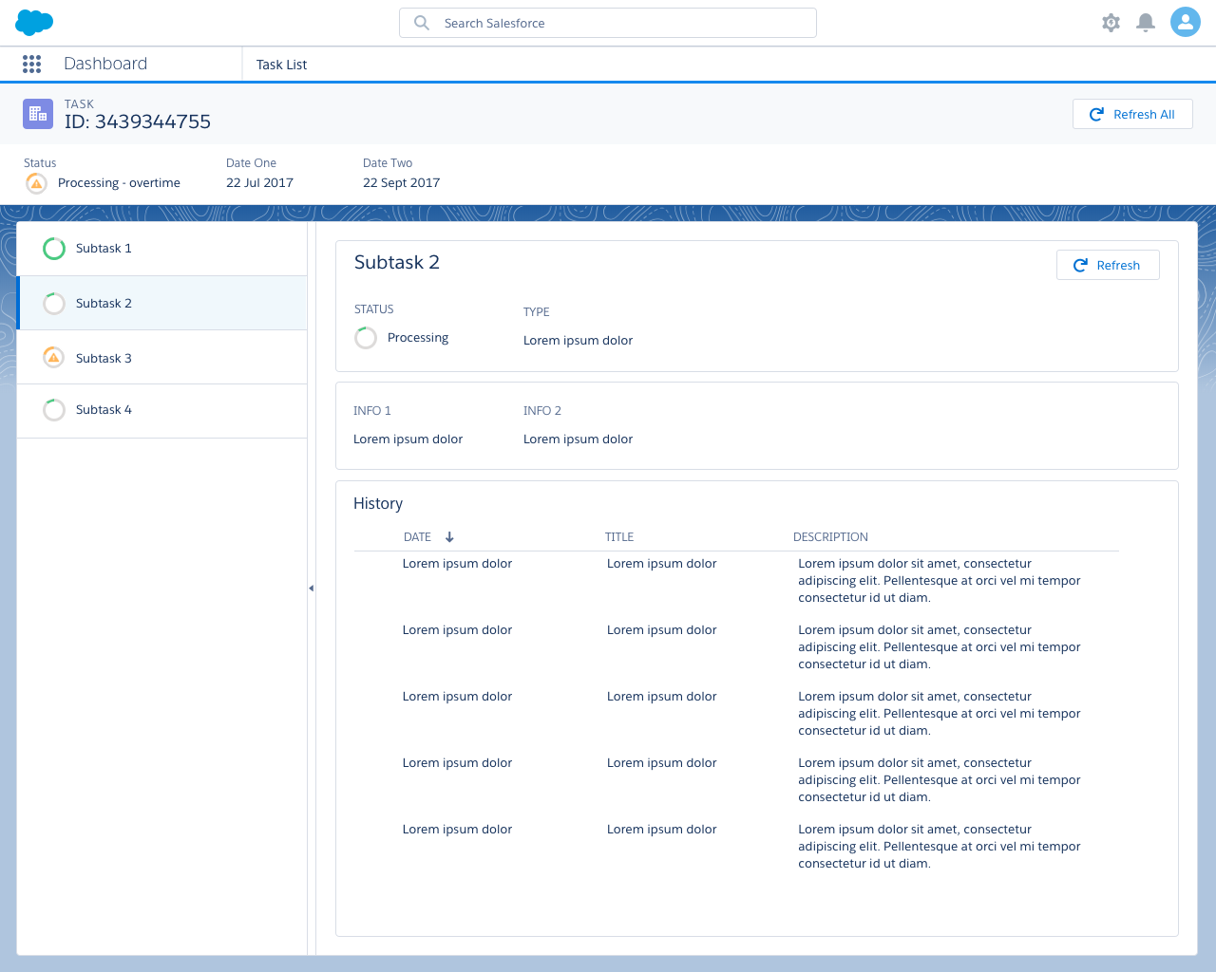This screenshot has width=1216, height=972.
Task: Open the setup gear icon
Action: (1111, 23)
